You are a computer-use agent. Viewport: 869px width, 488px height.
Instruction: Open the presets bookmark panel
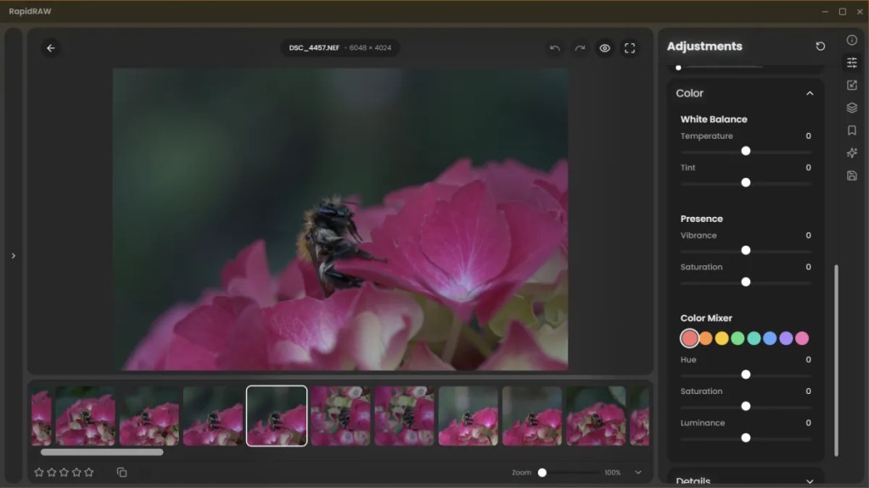[852, 130]
